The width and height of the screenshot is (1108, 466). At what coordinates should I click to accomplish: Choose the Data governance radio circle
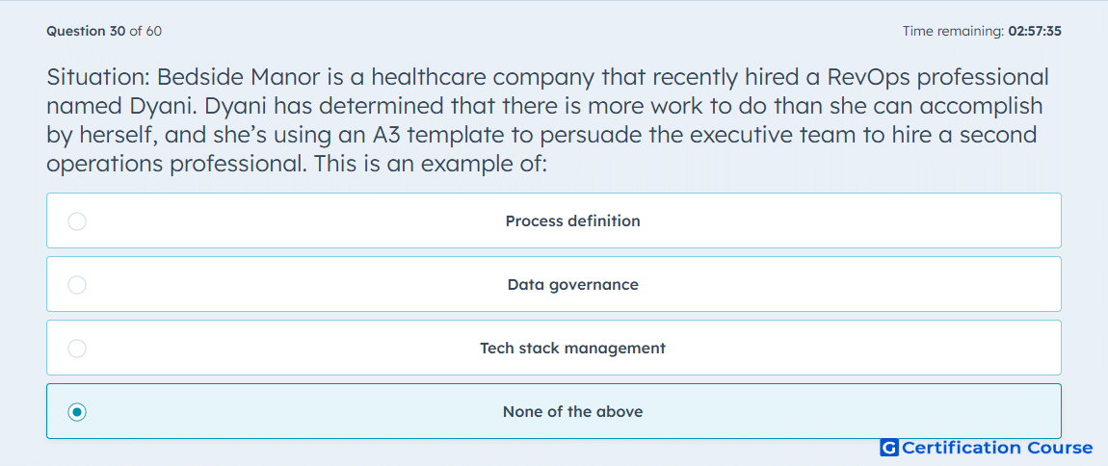pyautogui.click(x=77, y=285)
